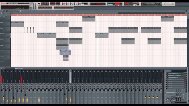Select the blue audio clip on track 7
This screenshot has height=106, width=189.
tap(65, 52)
